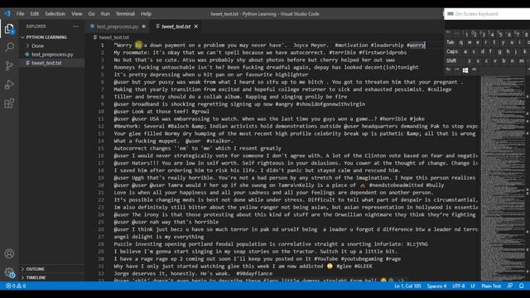Click the q key on On-Screen Keyboard
Image resolution: width=530 pixels, height=298 pixels.
tap(461, 42)
